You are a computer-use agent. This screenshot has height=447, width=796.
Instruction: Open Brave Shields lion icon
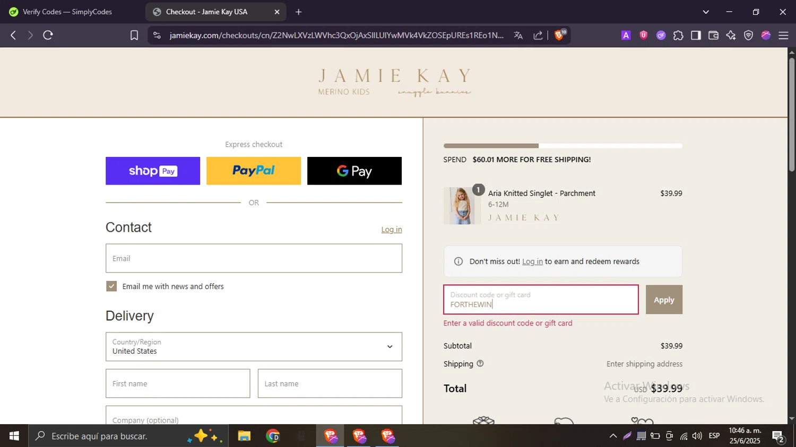pyautogui.click(x=559, y=34)
